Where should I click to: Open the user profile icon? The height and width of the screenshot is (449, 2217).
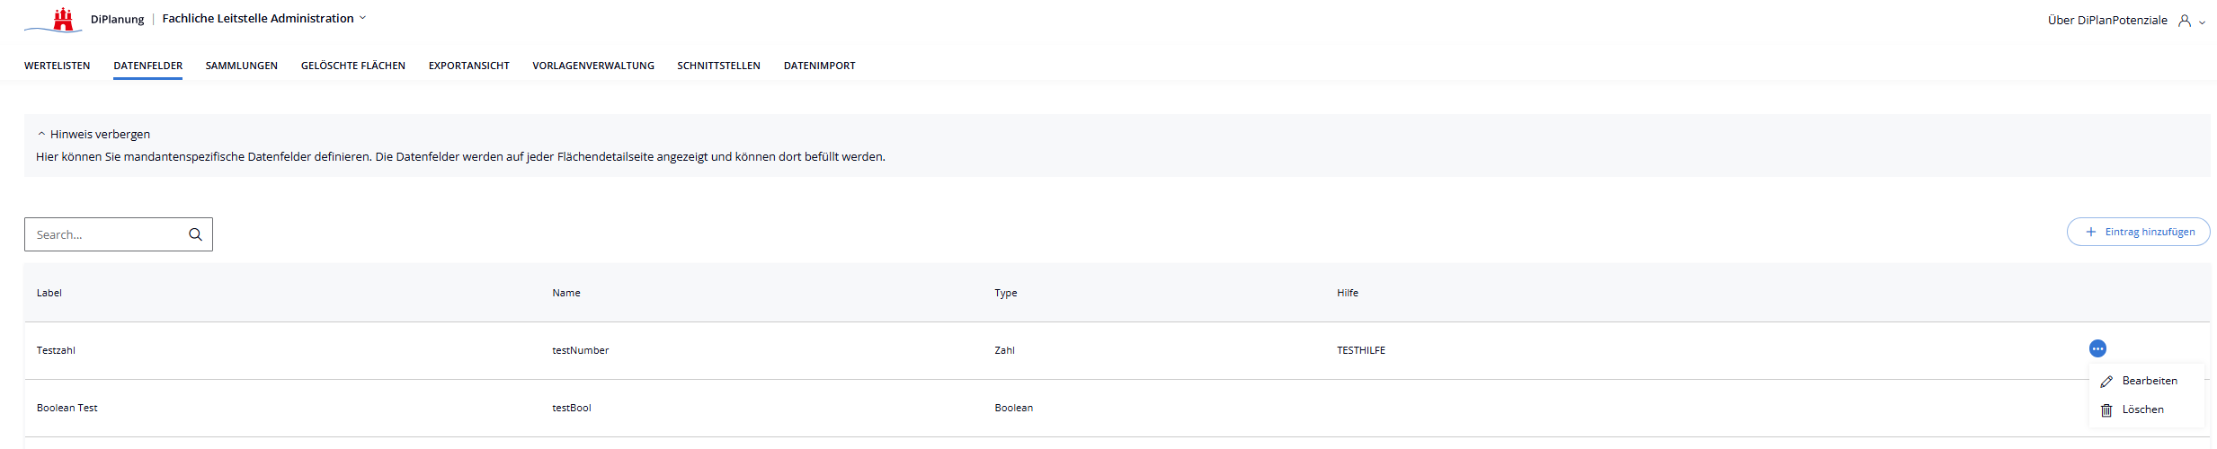(x=2185, y=21)
